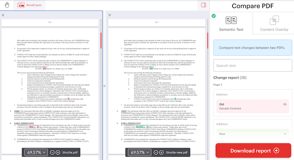Switch to Semantic Text tab
Screen dimensions: 294x160
(231, 23)
